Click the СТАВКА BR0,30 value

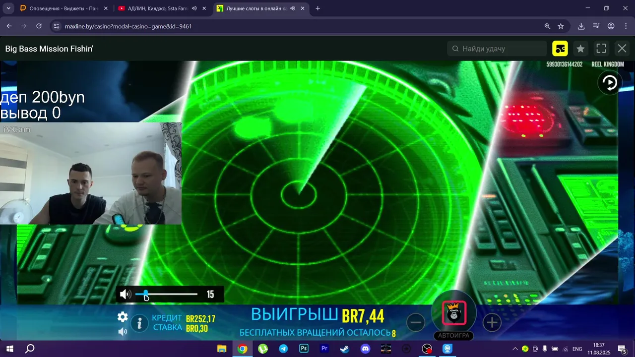(197, 328)
